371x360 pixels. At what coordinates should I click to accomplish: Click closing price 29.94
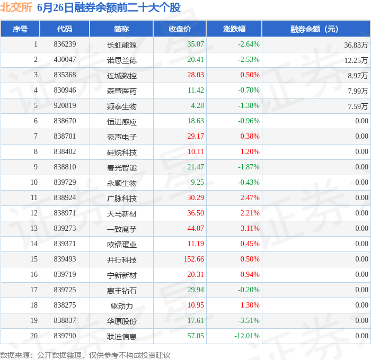click(x=196, y=290)
